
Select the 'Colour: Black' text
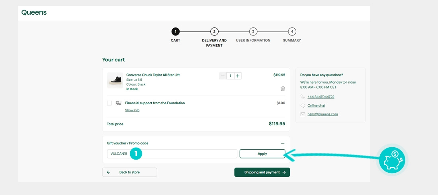click(x=136, y=84)
